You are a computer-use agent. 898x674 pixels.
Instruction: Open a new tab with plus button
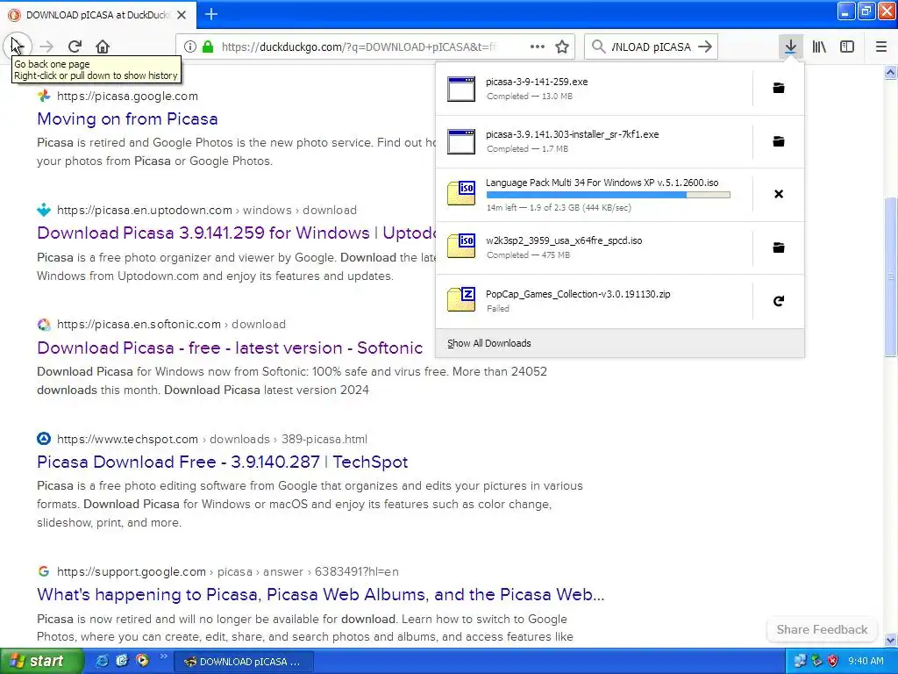211,14
